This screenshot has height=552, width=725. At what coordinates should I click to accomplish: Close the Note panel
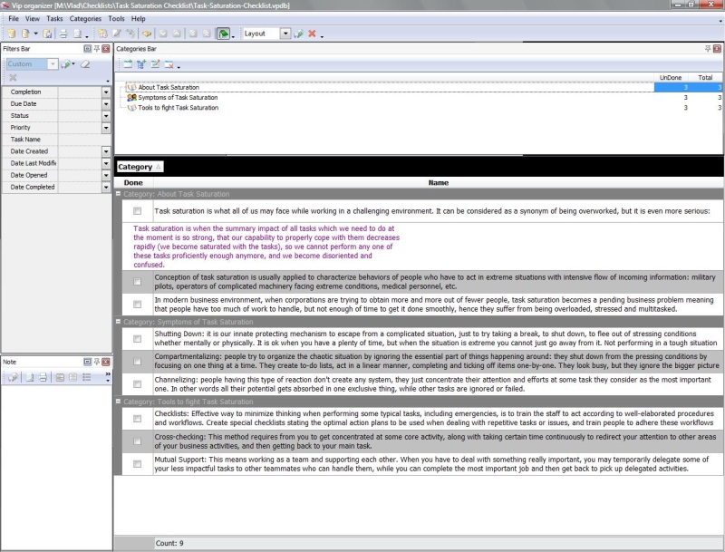pyautogui.click(x=106, y=361)
